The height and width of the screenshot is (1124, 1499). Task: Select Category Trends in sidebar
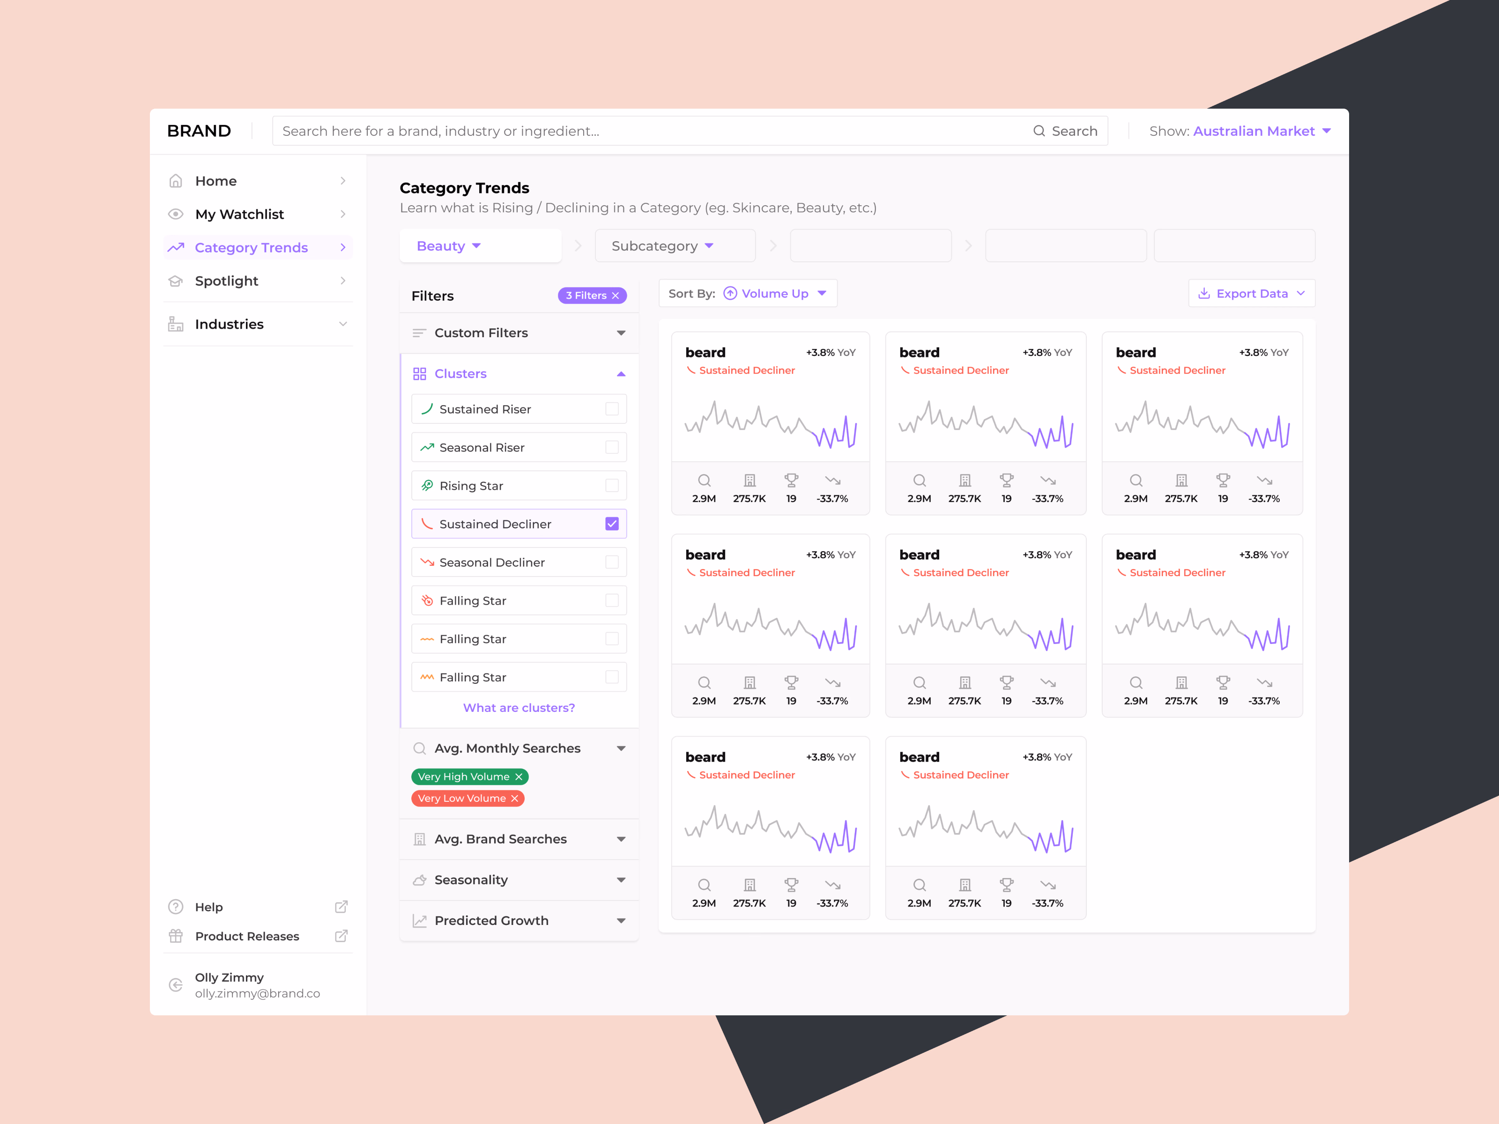pyautogui.click(x=258, y=247)
